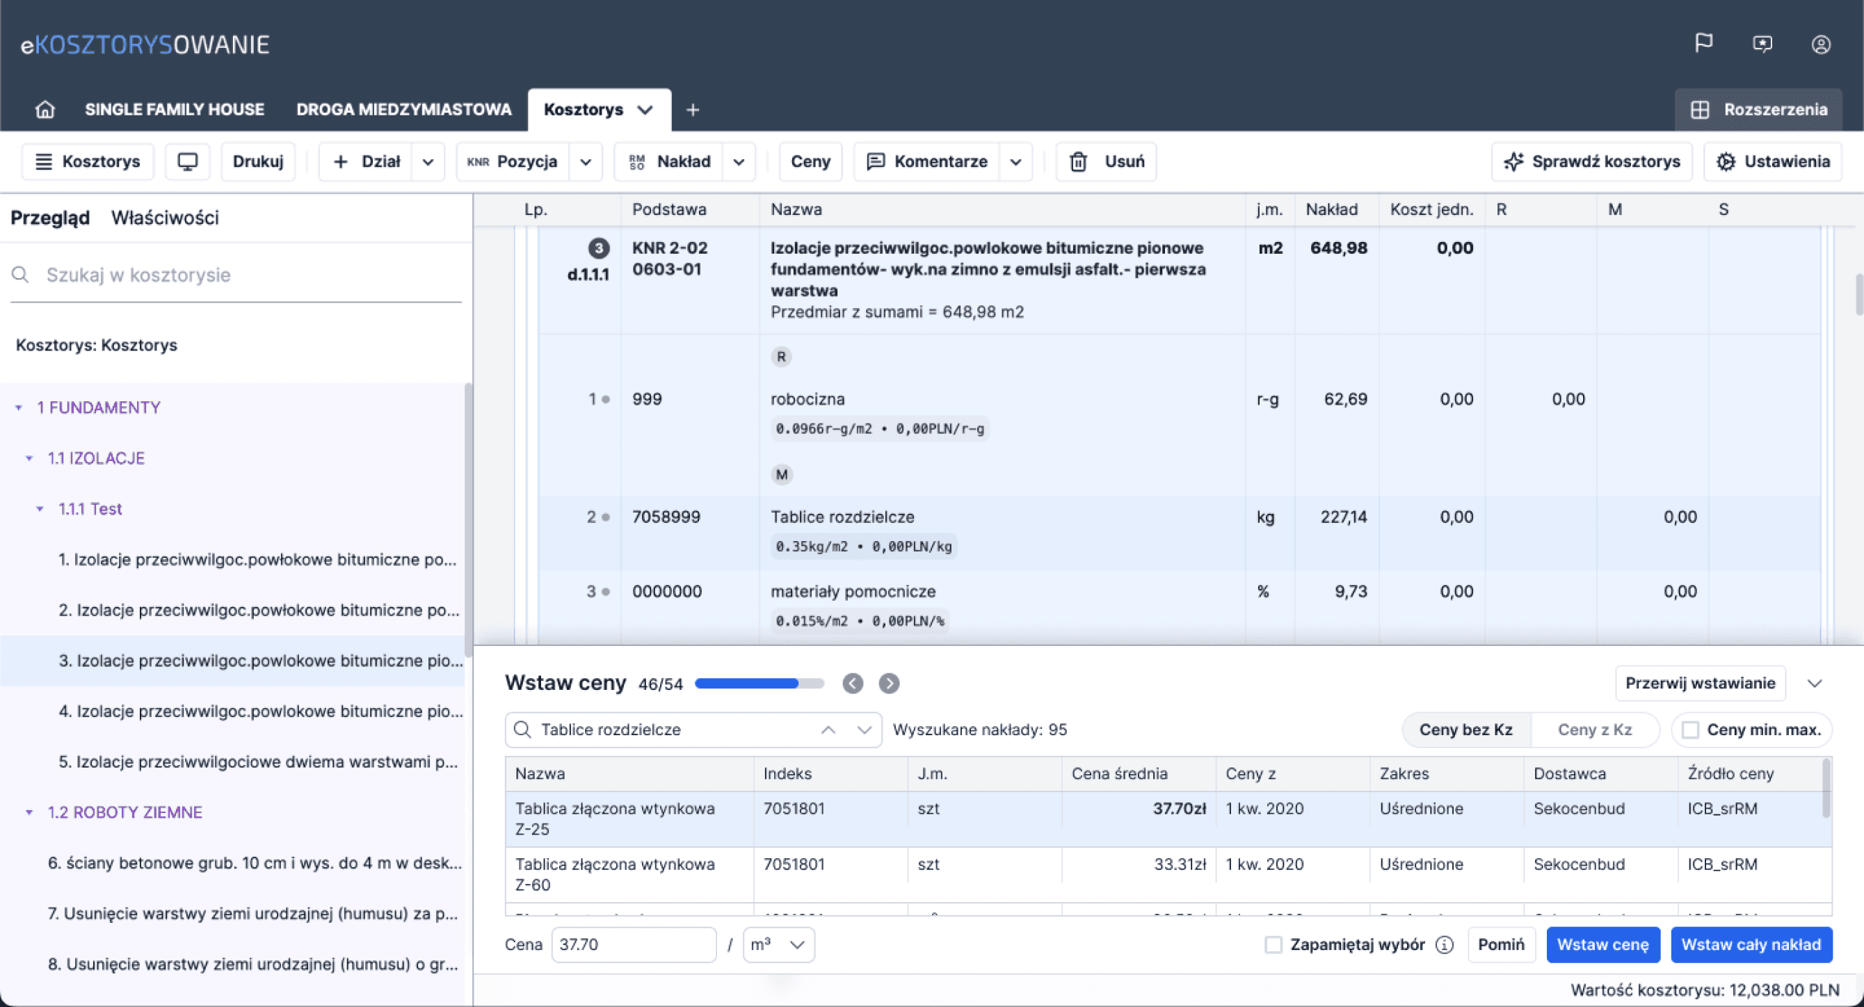Open the user account icon
Screen dimensions: 1864x1007
(1821, 45)
